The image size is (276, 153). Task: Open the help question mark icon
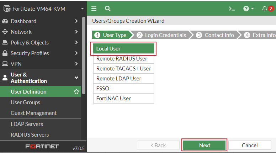click(246, 9)
